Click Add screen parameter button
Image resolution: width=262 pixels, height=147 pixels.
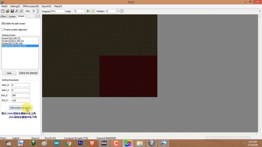point(20,108)
